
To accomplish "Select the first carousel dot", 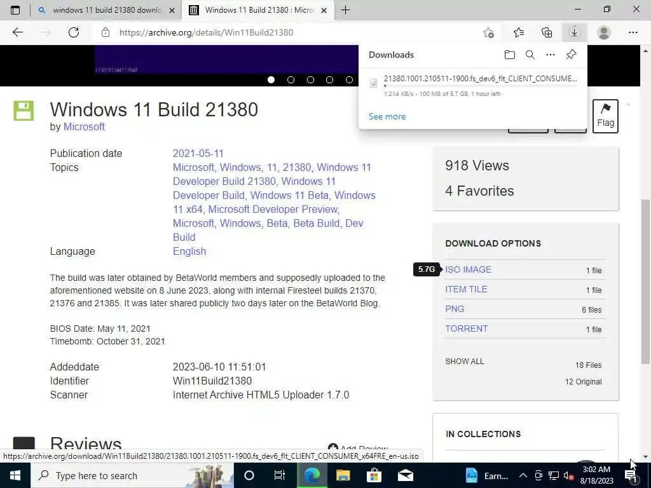I will tap(271, 79).
